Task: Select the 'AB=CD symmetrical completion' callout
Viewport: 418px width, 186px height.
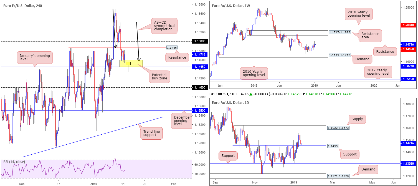Action: pyautogui.click(x=164, y=26)
